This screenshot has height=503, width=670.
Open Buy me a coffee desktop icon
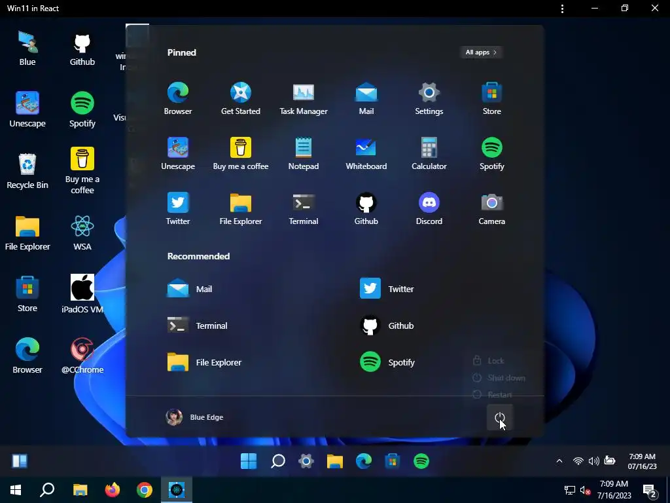82,171
